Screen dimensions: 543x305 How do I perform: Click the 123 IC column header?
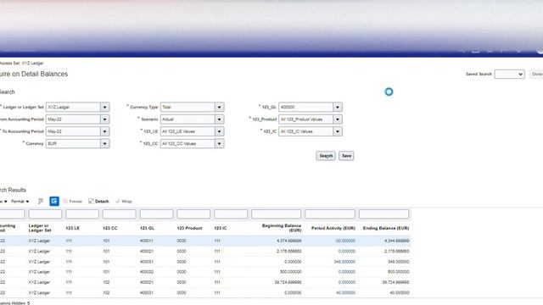pos(221,228)
